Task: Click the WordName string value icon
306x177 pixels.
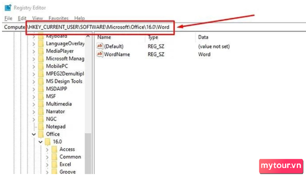Action: click(x=100, y=54)
